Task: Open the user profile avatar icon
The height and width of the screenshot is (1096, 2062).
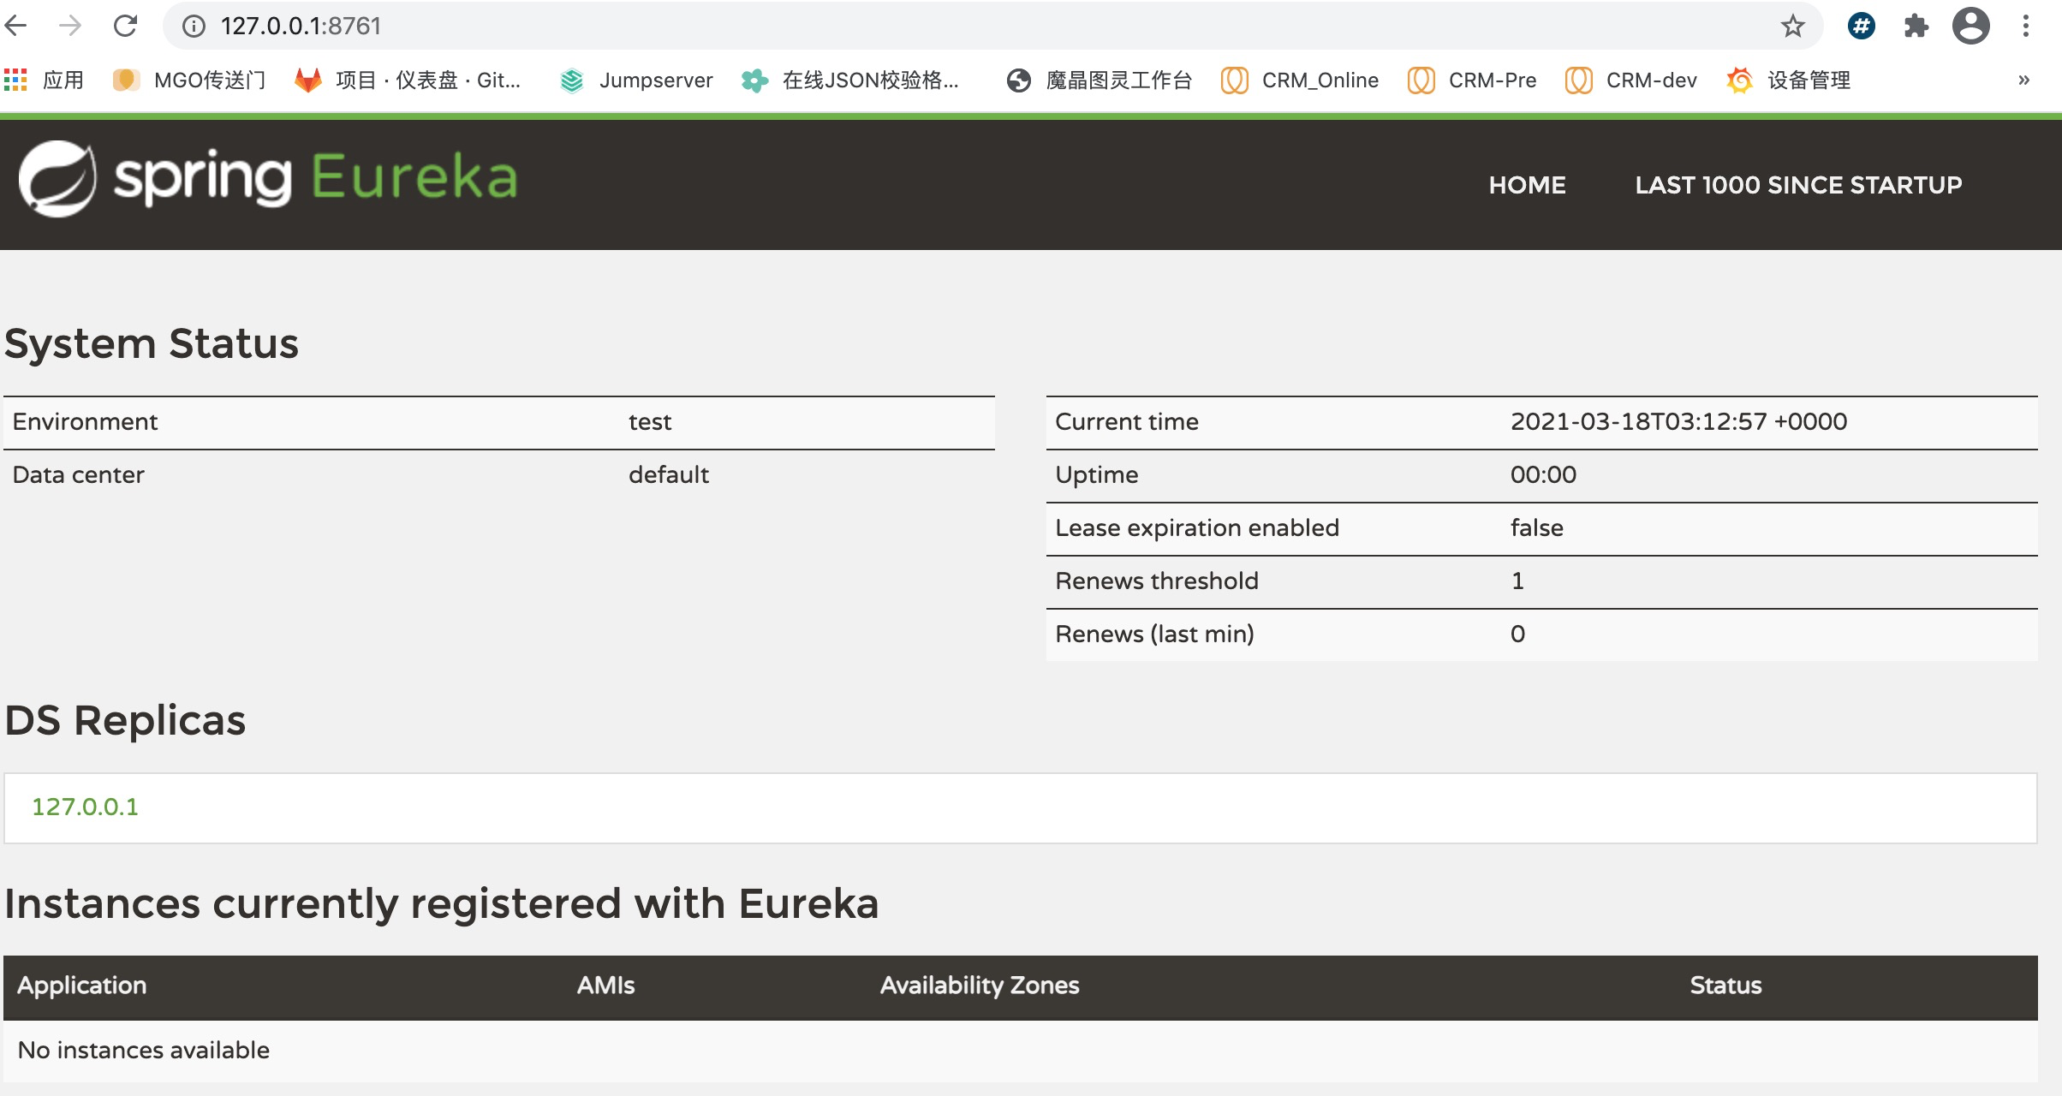Action: [1970, 26]
